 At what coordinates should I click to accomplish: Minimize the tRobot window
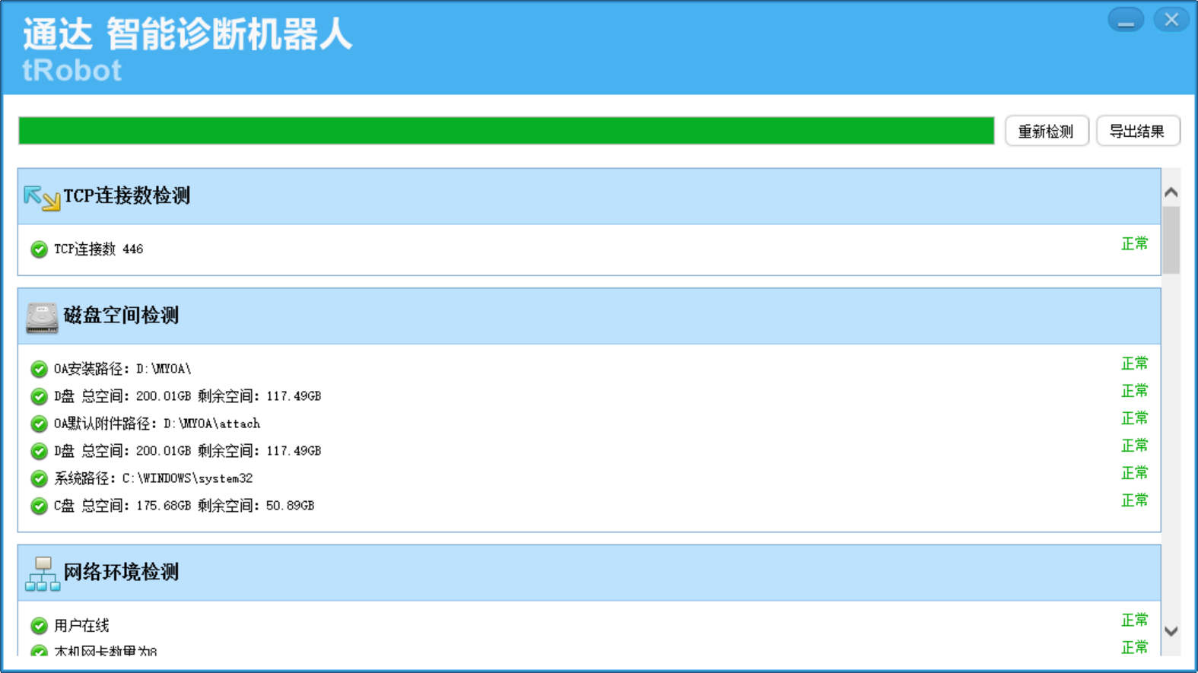1125,20
